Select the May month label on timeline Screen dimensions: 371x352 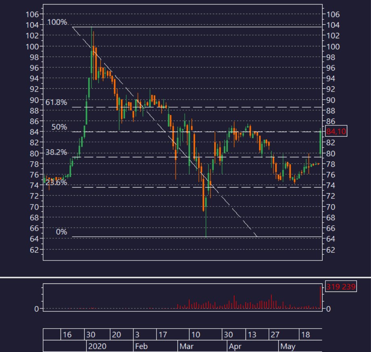pos(288,346)
